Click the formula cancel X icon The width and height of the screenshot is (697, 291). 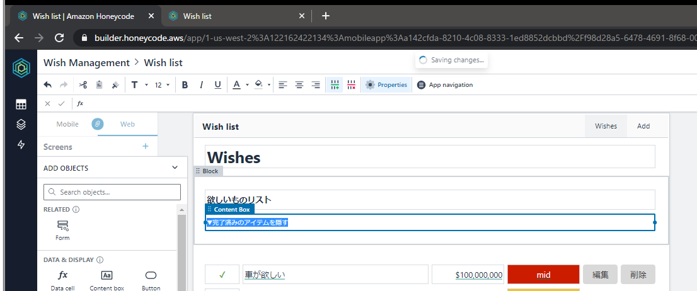coord(47,103)
